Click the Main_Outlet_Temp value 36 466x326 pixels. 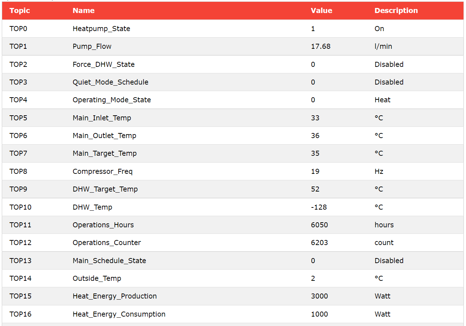[315, 136]
